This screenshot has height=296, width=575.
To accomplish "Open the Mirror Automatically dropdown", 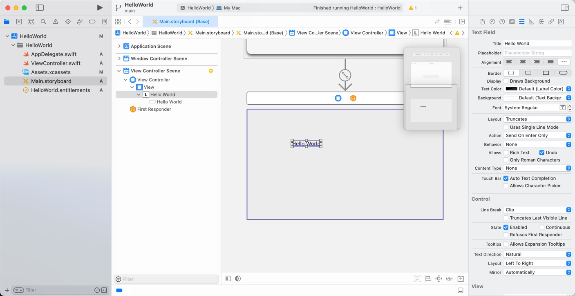I will [537, 272].
